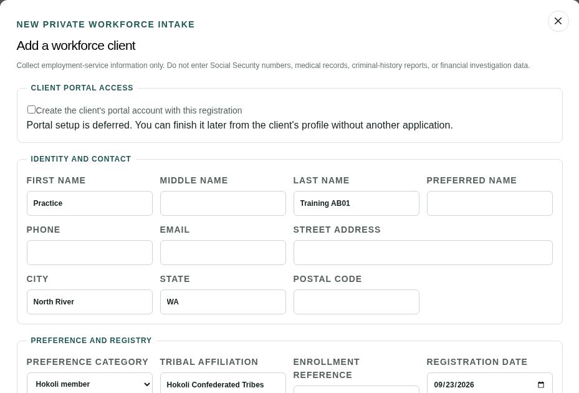Click the 'Identity and Contact' section legend
This screenshot has height=393, width=579.
tap(81, 159)
